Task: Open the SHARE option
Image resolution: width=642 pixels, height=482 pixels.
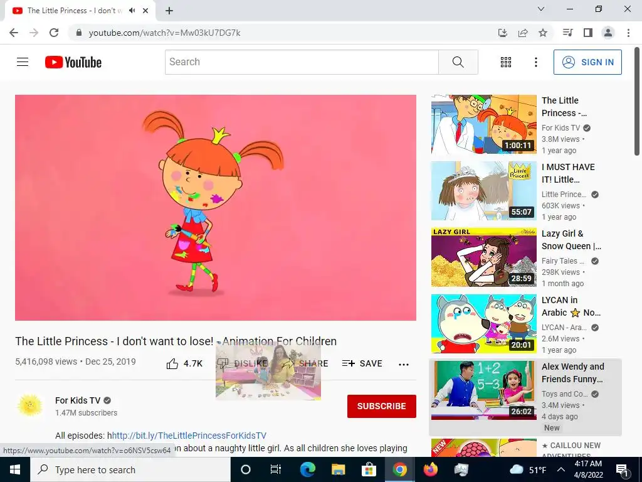Action: point(305,363)
